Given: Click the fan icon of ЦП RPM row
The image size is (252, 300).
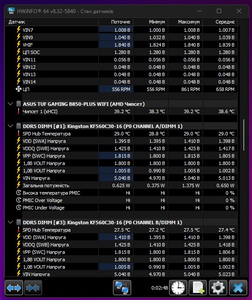Looking at the screenshot, I should click(19, 89).
